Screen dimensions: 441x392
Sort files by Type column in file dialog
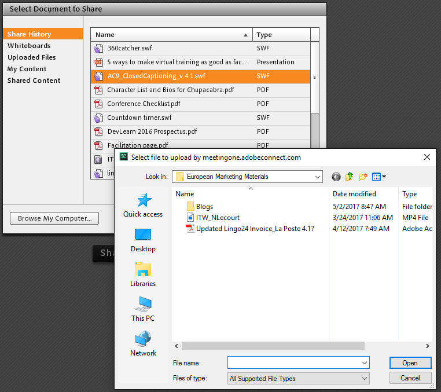(416, 194)
